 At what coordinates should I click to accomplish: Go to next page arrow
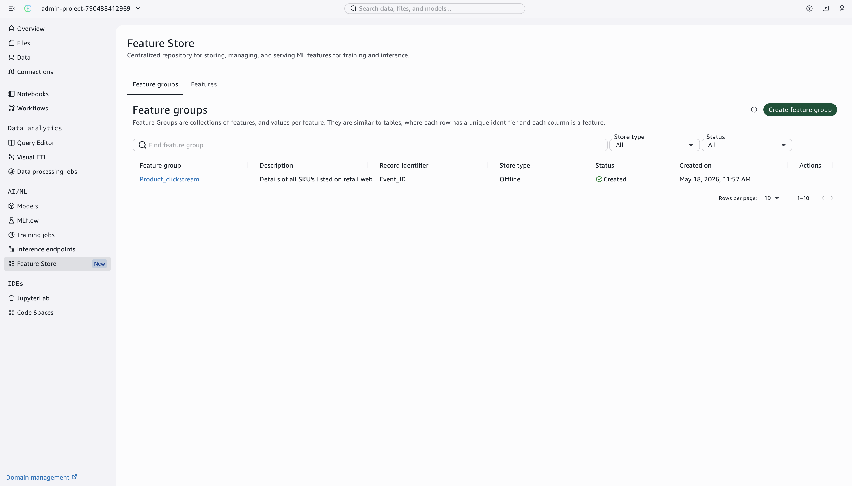pyautogui.click(x=832, y=198)
